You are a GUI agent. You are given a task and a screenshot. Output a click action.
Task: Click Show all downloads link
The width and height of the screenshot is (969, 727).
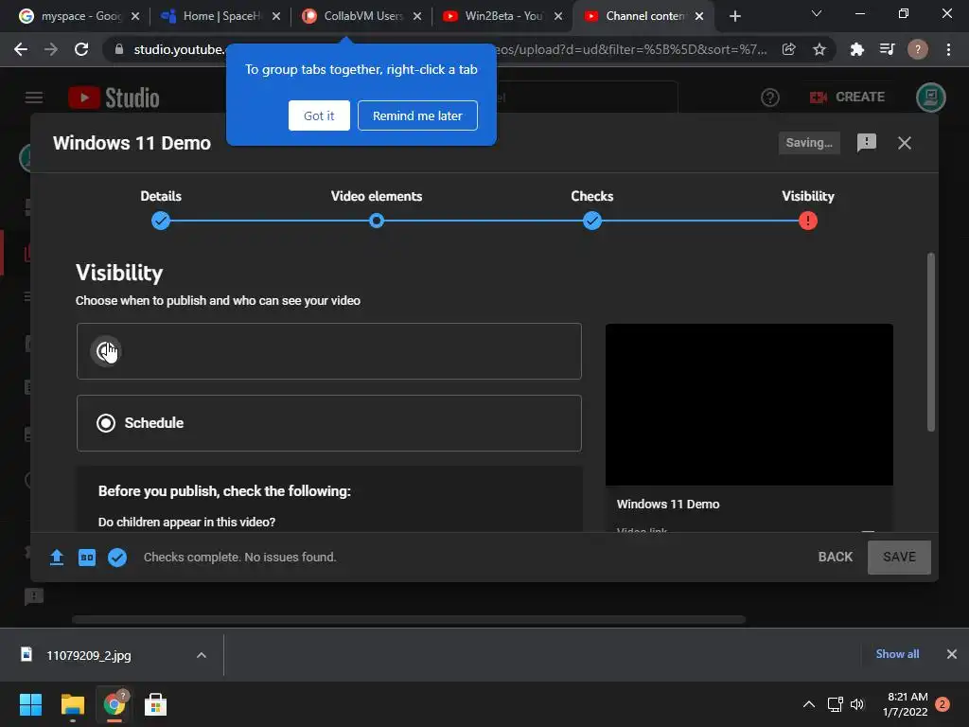point(897,654)
